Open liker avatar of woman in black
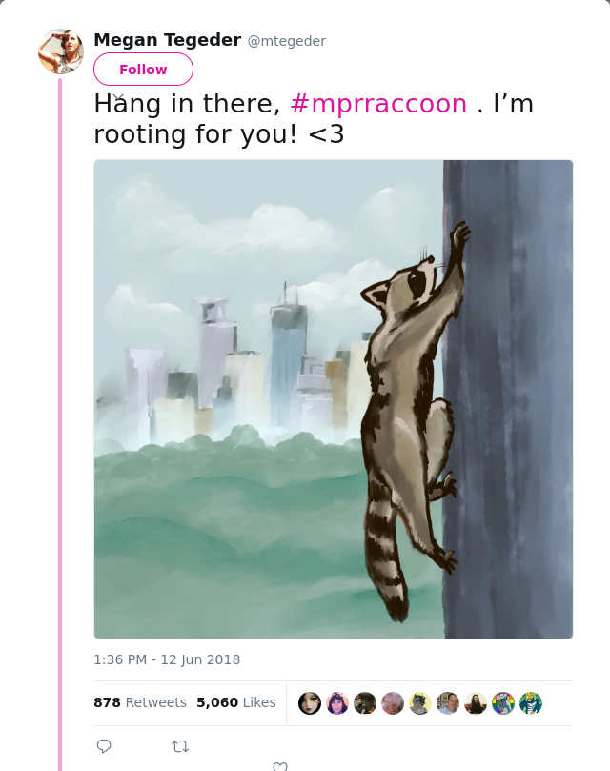Viewport: 610px width, 771px height. (476, 703)
